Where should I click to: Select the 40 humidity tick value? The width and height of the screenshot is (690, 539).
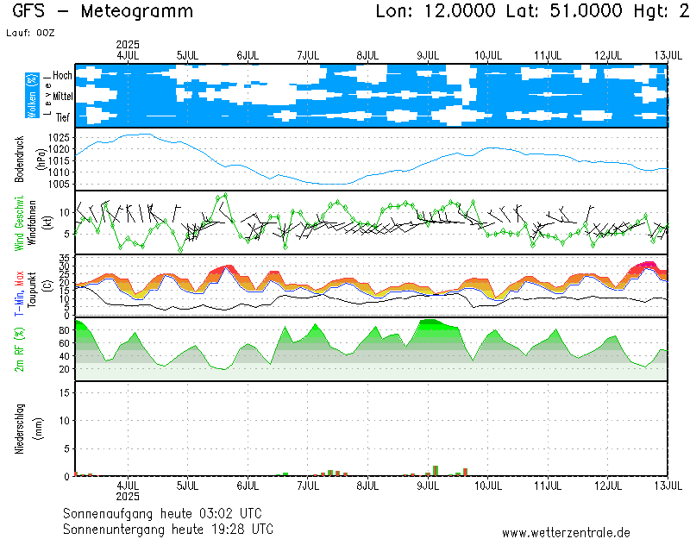point(64,356)
